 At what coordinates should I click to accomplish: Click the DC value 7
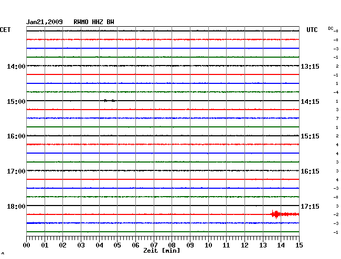[x=337, y=118]
